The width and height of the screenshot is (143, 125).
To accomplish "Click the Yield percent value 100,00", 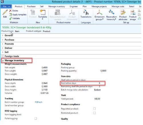I will (97, 99).
